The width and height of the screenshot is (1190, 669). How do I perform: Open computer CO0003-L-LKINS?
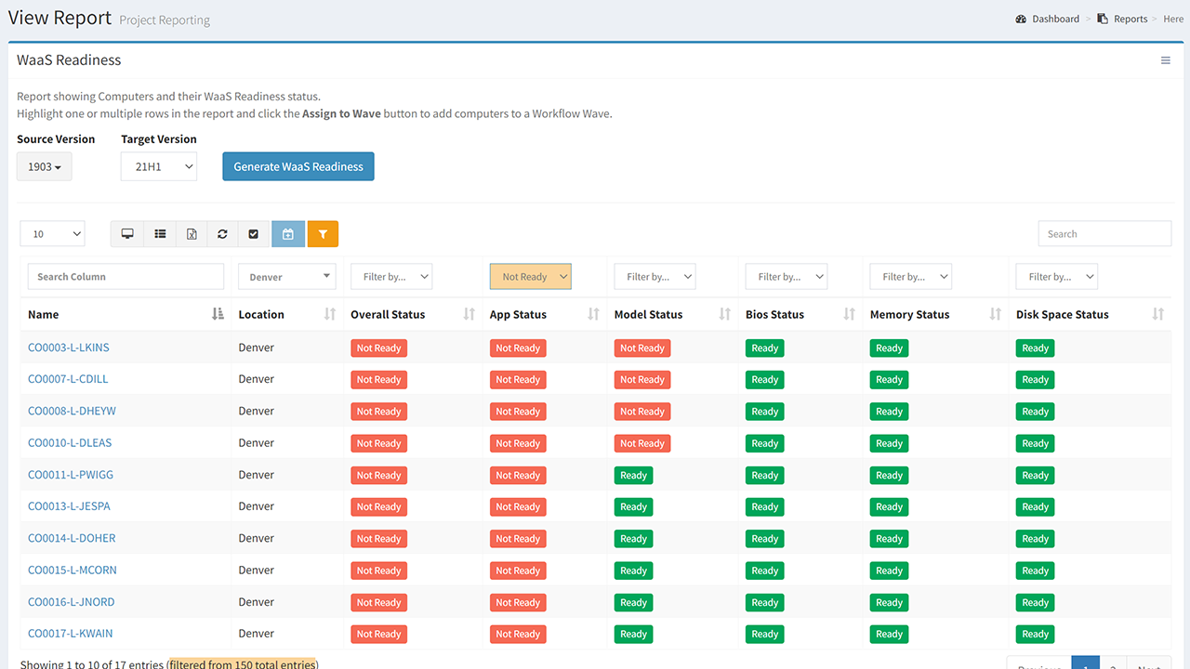click(x=69, y=347)
